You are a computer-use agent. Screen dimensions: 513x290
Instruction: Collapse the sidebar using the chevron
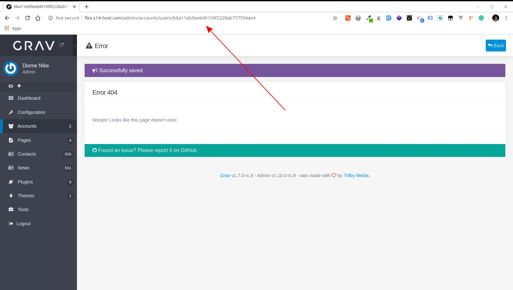74,45
